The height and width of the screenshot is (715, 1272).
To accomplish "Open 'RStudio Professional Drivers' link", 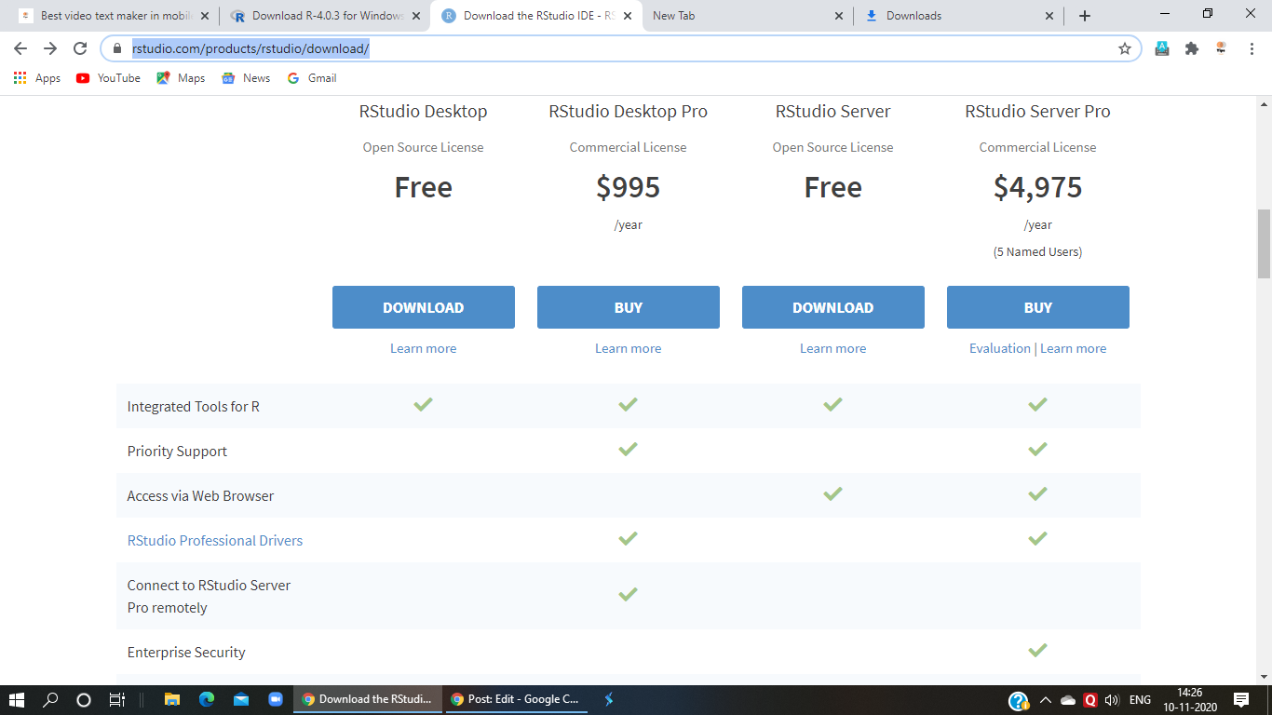I will tap(215, 540).
